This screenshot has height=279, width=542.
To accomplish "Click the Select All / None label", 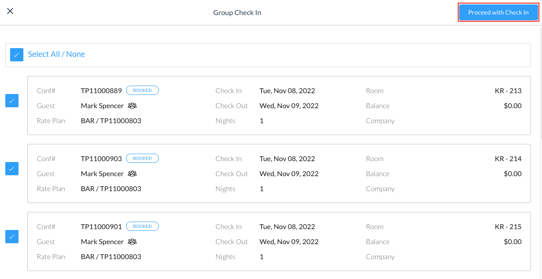I will (x=56, y=54).
